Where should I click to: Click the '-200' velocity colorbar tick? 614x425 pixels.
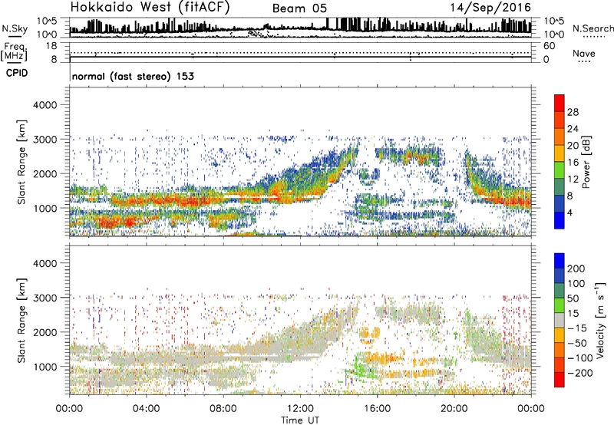580,373
